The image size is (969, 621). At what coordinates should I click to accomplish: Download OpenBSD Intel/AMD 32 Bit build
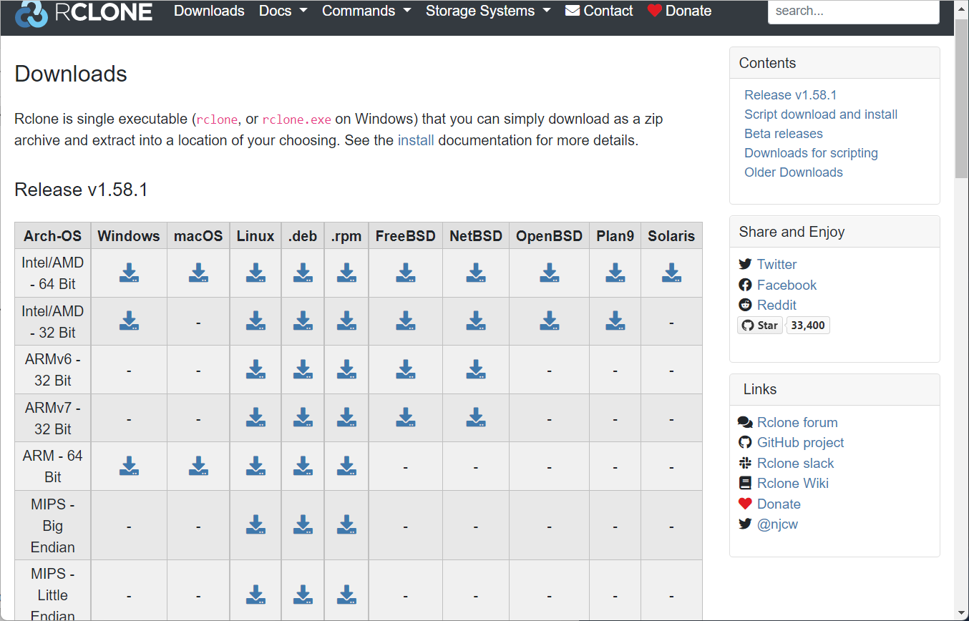pos(549,321)
